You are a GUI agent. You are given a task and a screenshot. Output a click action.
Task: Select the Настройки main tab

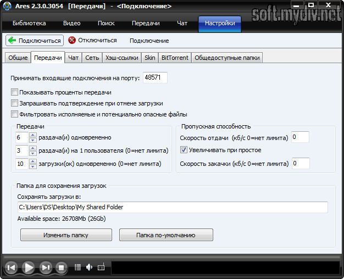pyautogui.click(x=220, y=24)
